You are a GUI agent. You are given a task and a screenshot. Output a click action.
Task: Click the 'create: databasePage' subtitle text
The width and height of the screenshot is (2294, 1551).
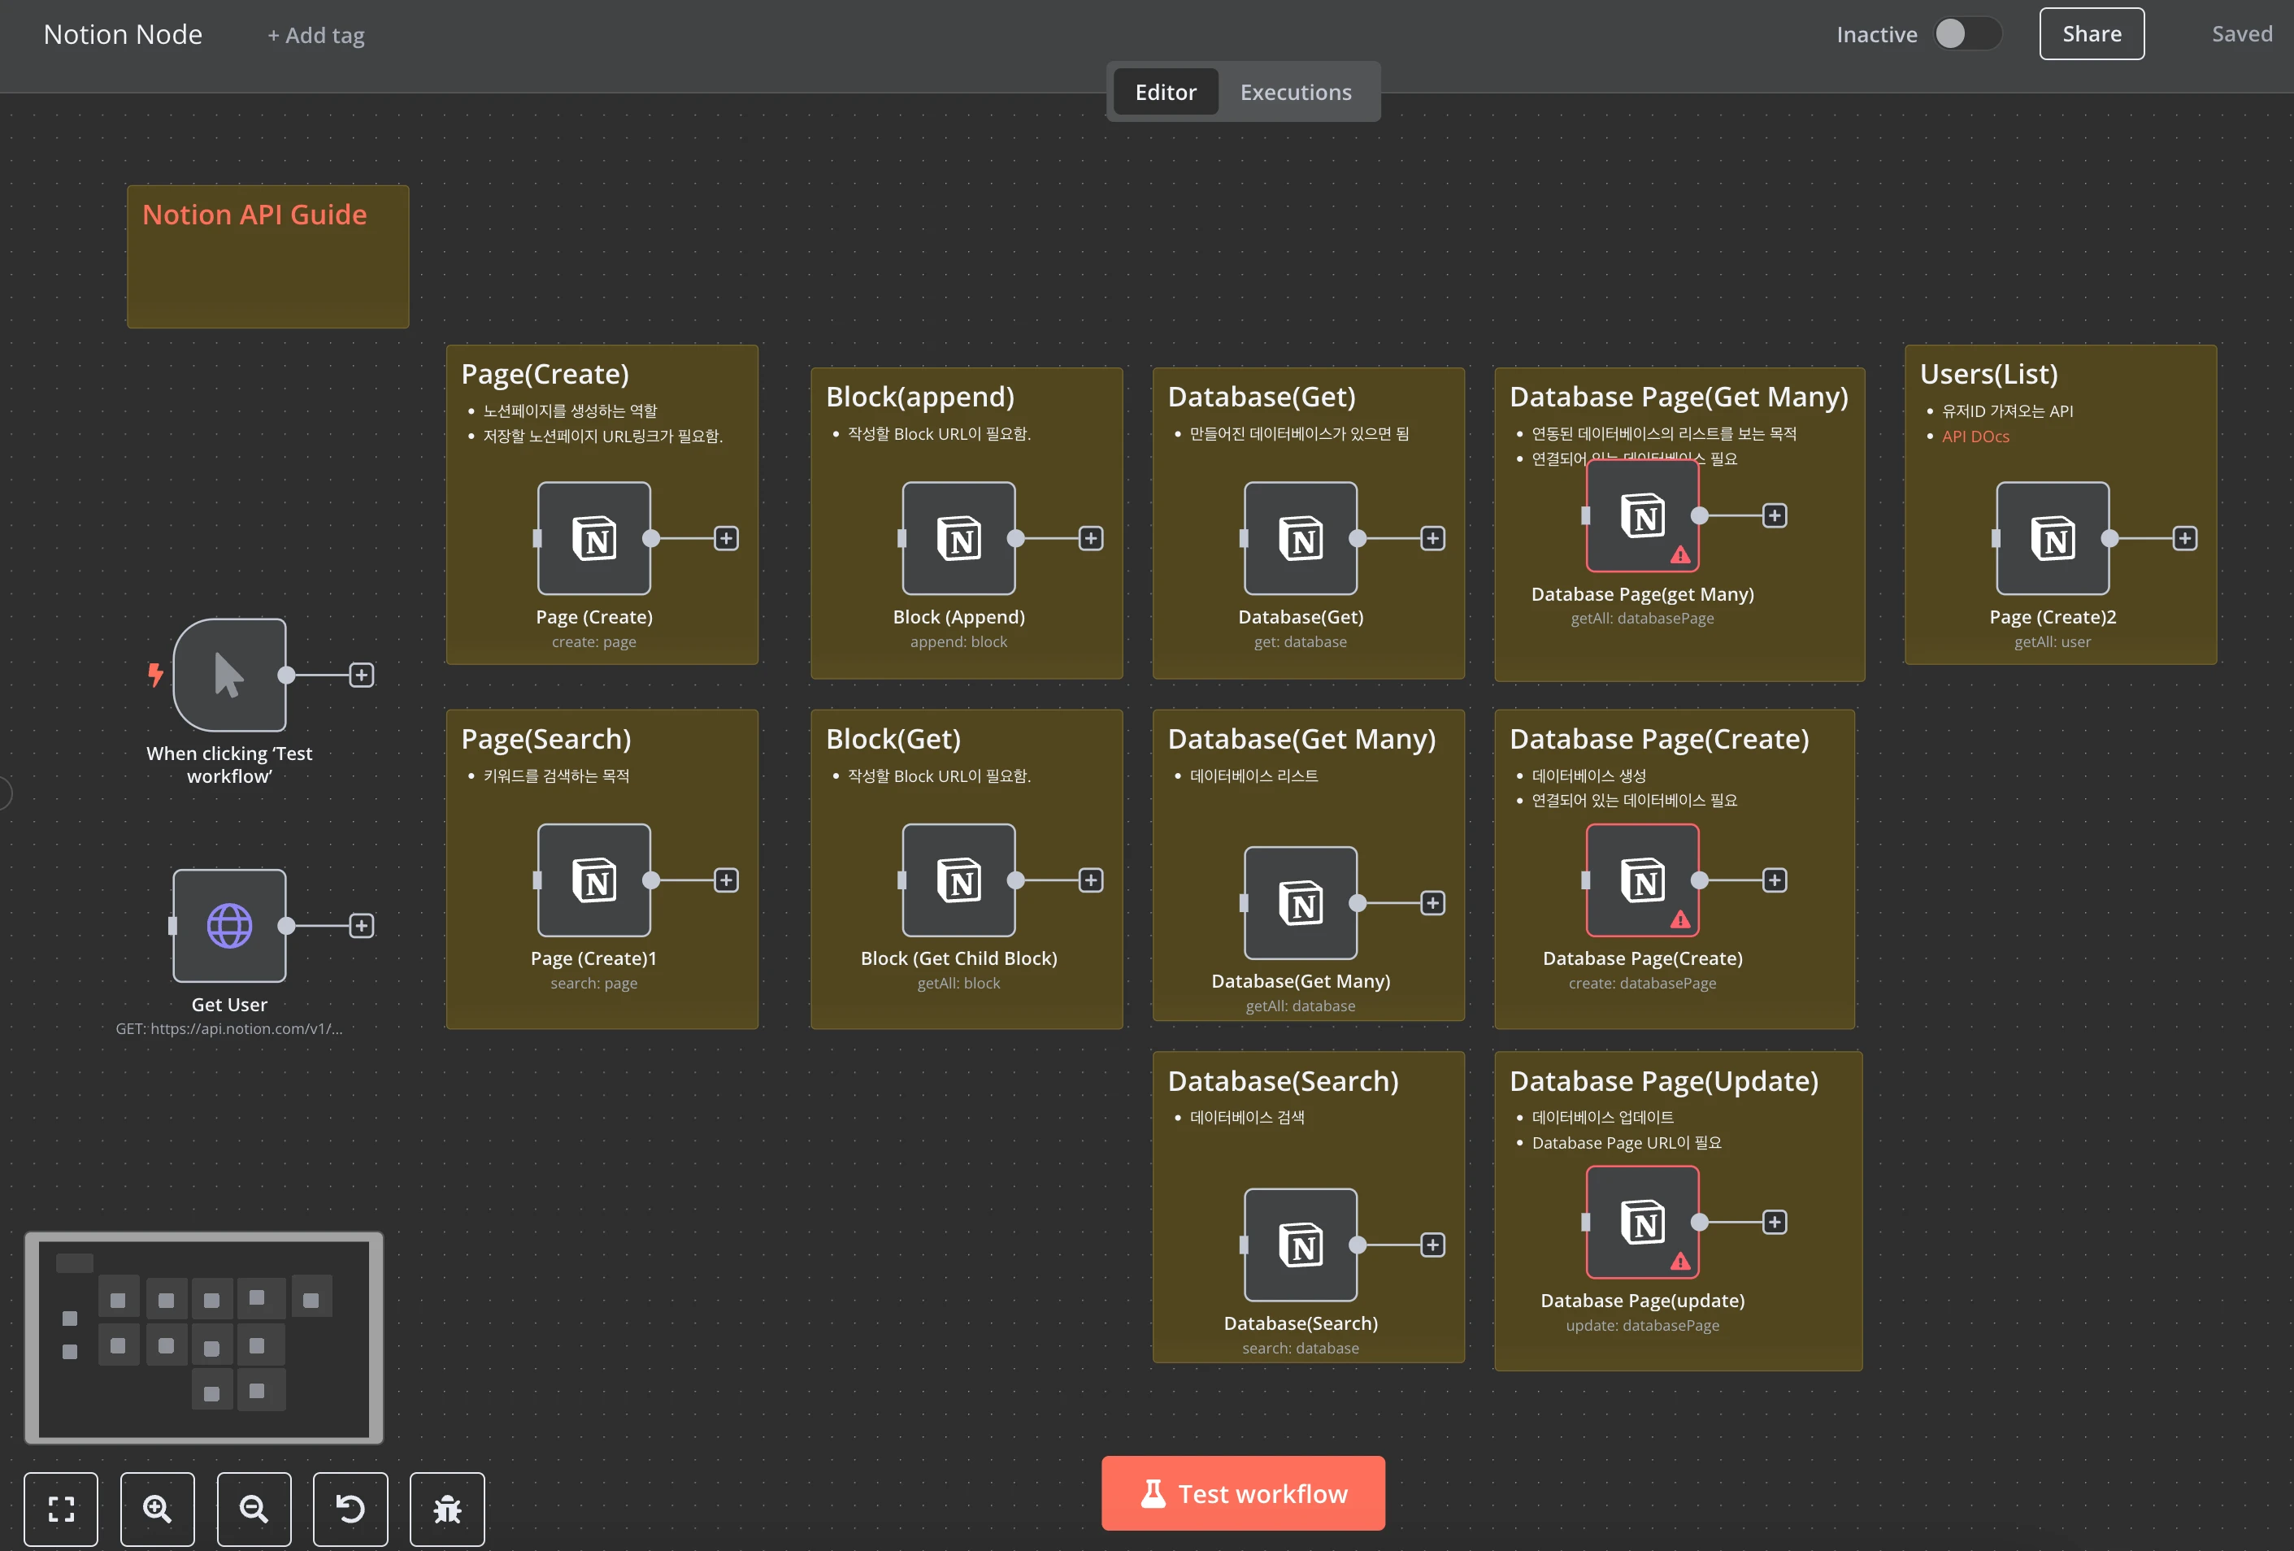1643,984
